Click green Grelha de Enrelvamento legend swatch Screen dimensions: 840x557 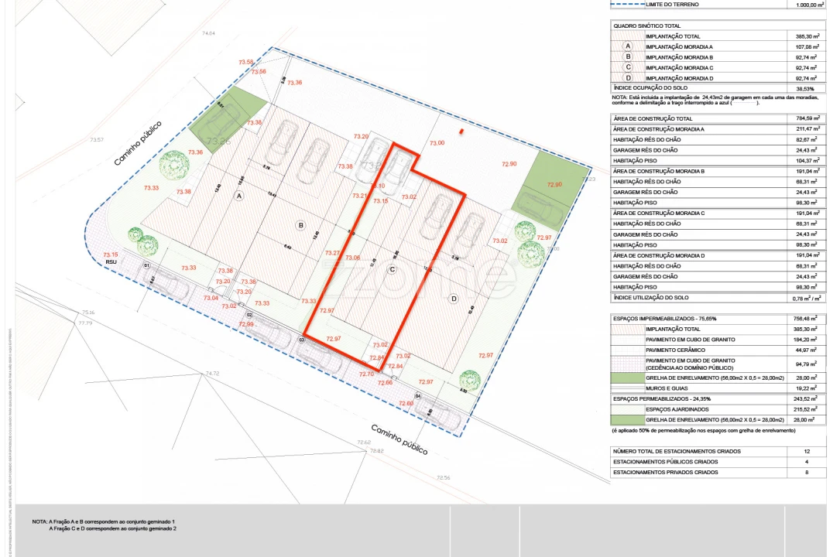pos(627,378)
